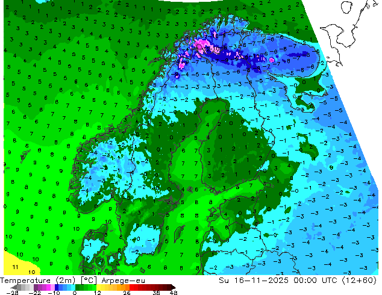The width and height of the screenshot is (382, 295).
Task: Click the '00:00 UTC' time label
Action: [x=316, y=281]
